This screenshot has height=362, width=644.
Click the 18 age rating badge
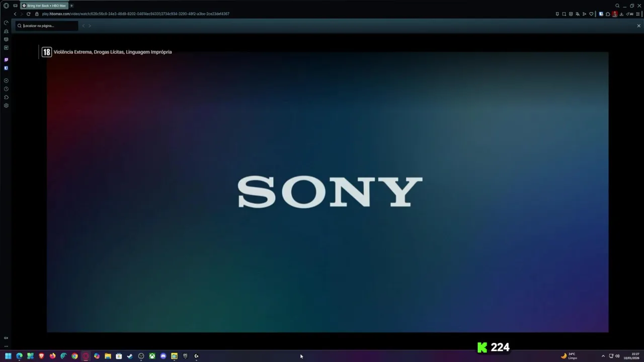[x=46, y=52]
